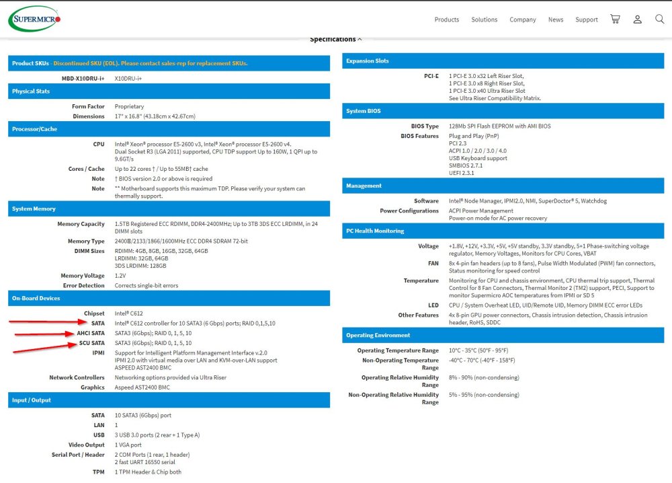Viewport: 672px width, 483px height.
Task: Open the News menu
Action: click(556, 20)
